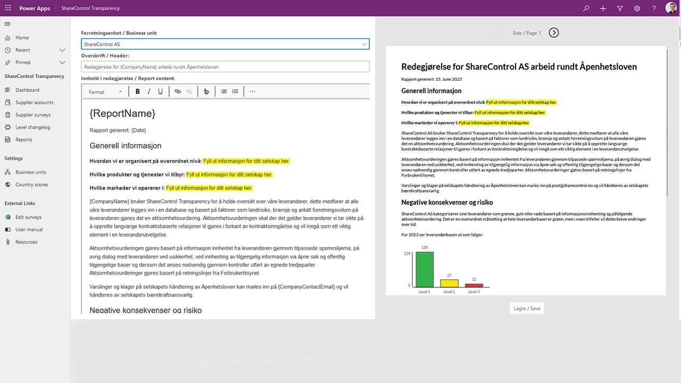The width and height of the screenshot is (681, 383).
Task: Open Pinned in the sidebar
Action: click(23, 62)
